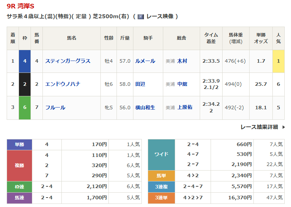Screen dimensions: 291x207
Task: Click the 9R 湾岸S race title
Action: point(20,7)
